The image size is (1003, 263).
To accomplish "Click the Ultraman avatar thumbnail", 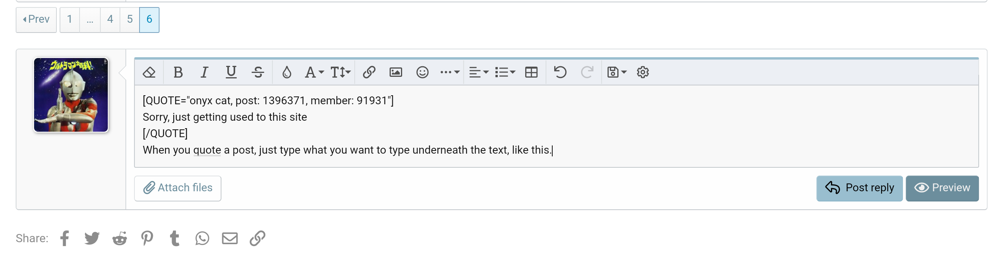I will pyautogui.click(x=71, y=95).
